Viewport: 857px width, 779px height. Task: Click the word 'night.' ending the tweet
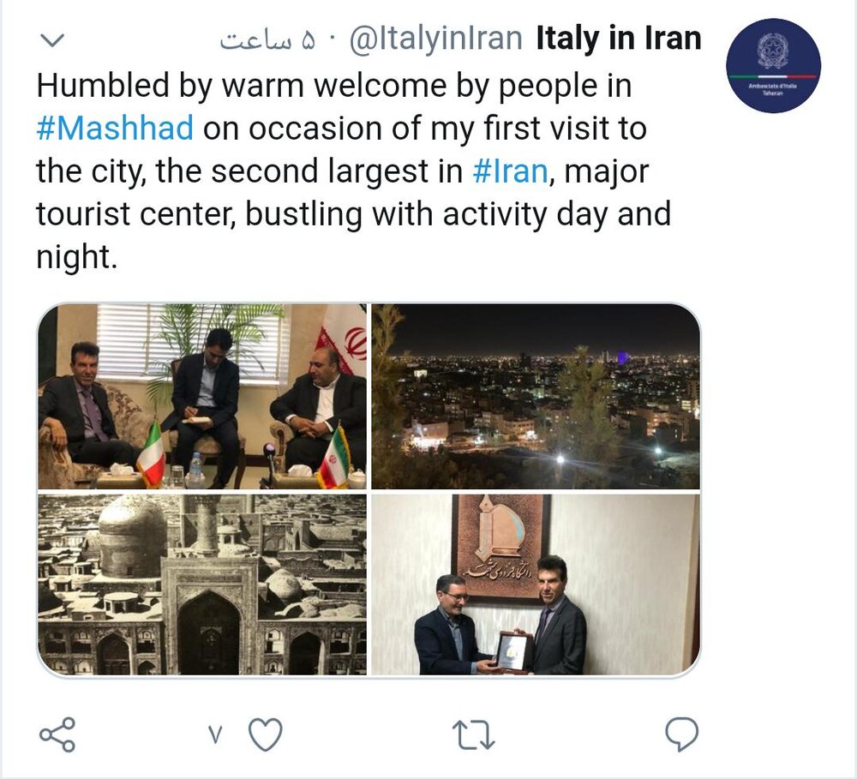pyautogui.click(x=76, y=255)
